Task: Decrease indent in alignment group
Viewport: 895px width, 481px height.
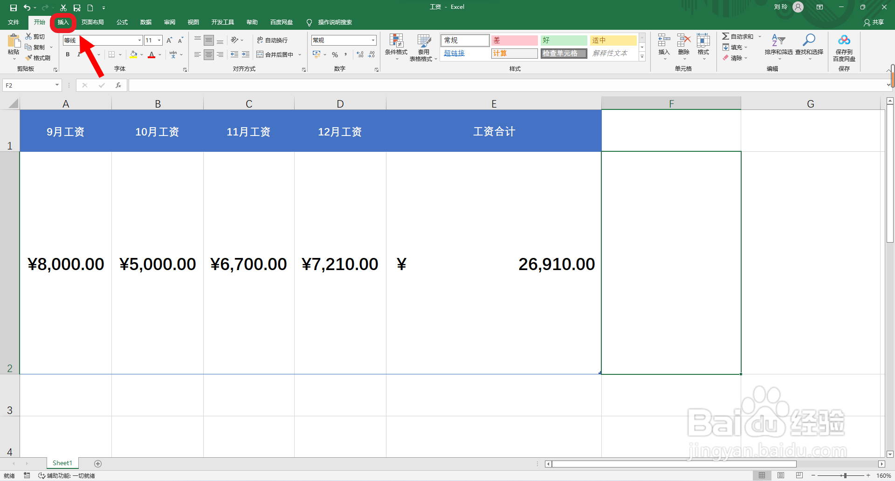Action: (234, 54)
